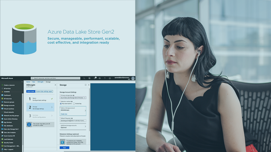Open the Help question mark icon
Screen dimensions: 271x152
pos(105,78)
